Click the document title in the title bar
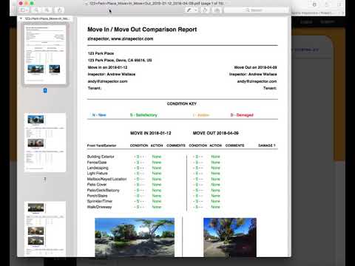This screenshot has height=266, width=355. pyautogui.click(x=156, y=4)
